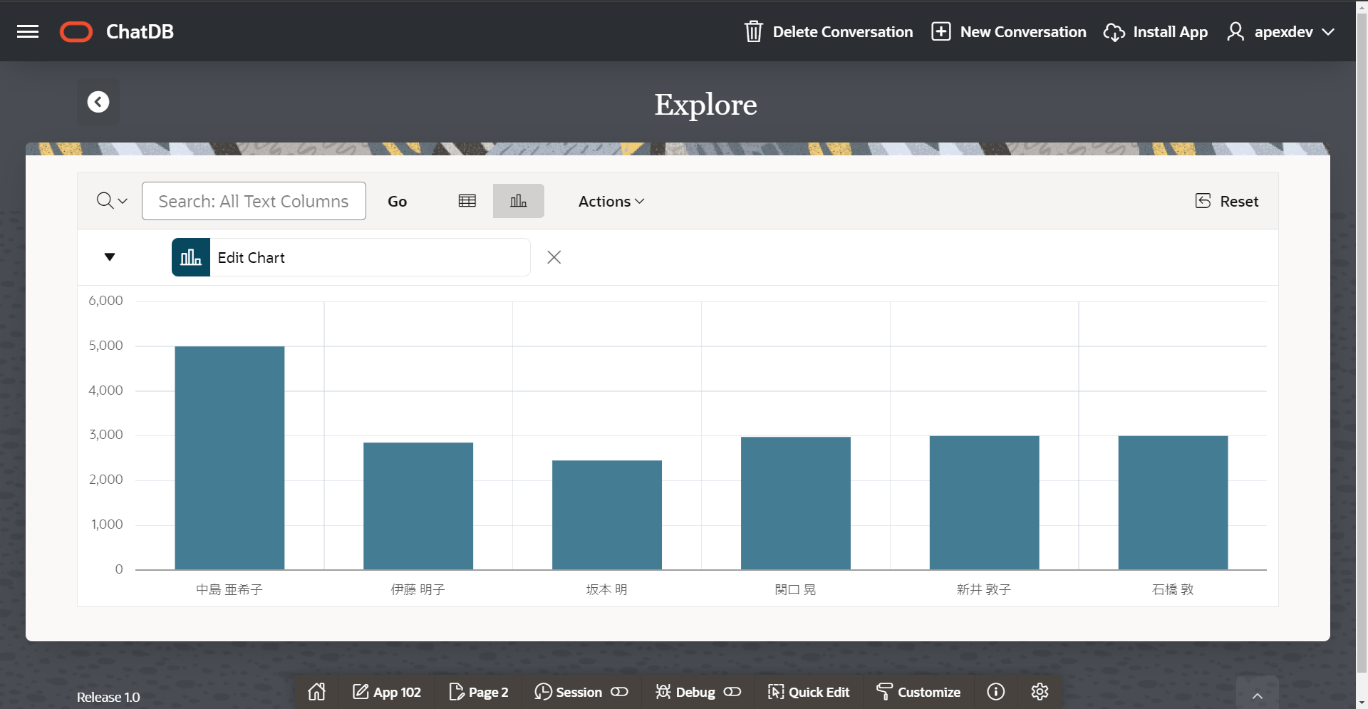Open the info icon in developer toolbar
Screen dimensions: 1368x709
996,691
